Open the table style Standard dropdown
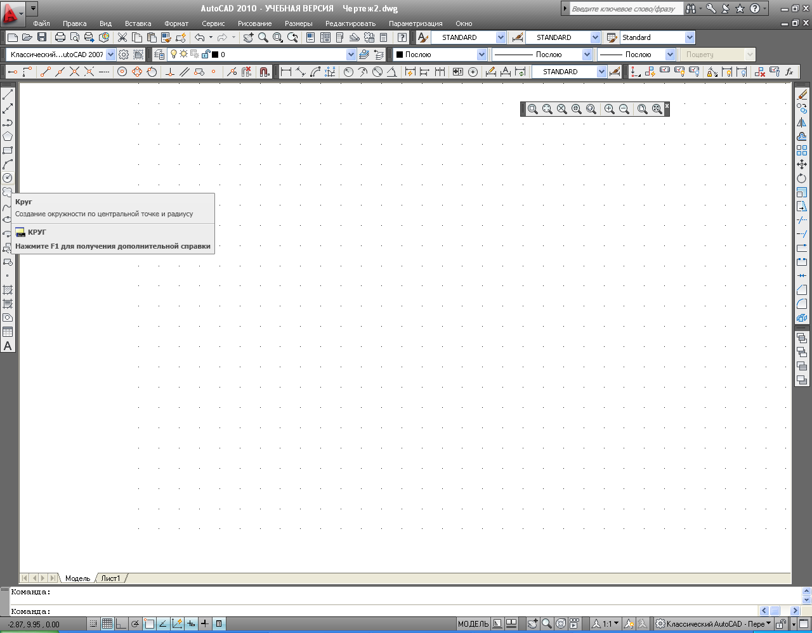This screenshot has width=812, height=633. point(690,37)
